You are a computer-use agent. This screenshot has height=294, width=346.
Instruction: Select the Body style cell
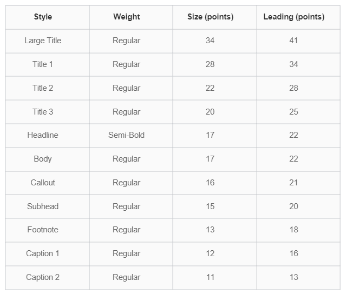43,159
